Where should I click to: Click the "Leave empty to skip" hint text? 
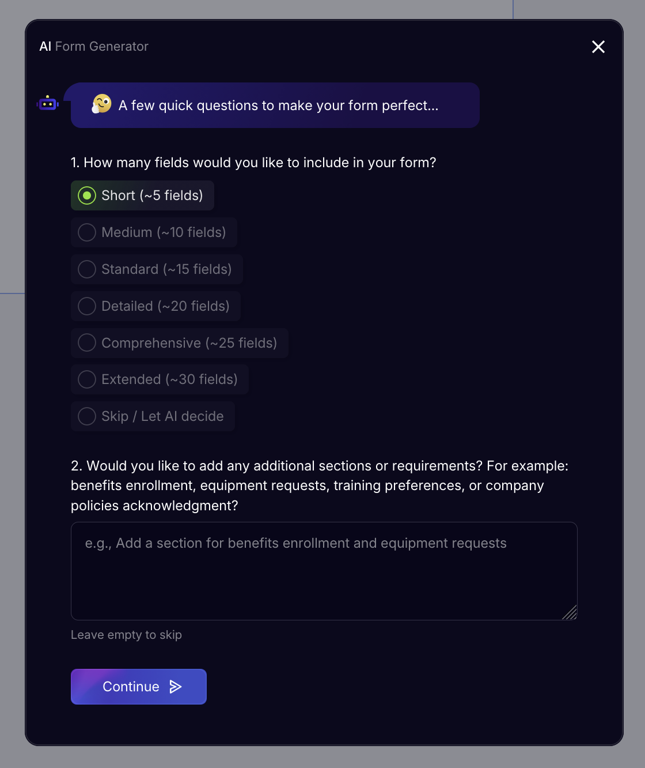(126, 635)
